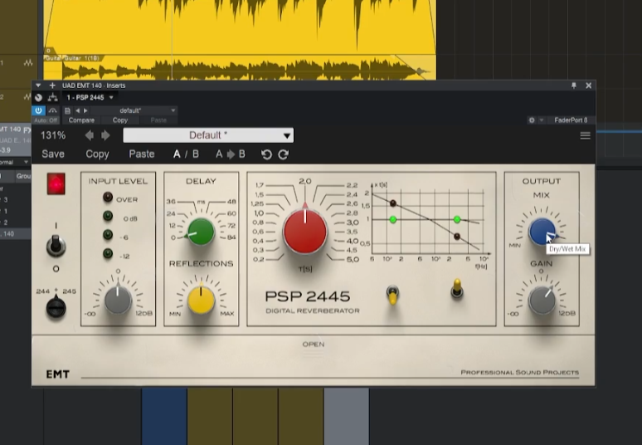Screen dimensions: 642x445
Task: Click the Compare button
Action: coord(81,120)
